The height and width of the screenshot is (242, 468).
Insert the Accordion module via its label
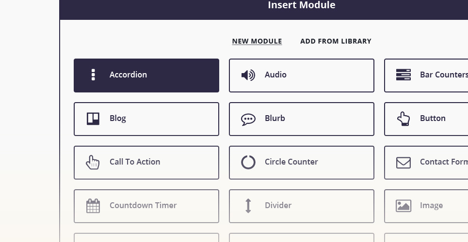pyautogui.click(x=128, y=75)
